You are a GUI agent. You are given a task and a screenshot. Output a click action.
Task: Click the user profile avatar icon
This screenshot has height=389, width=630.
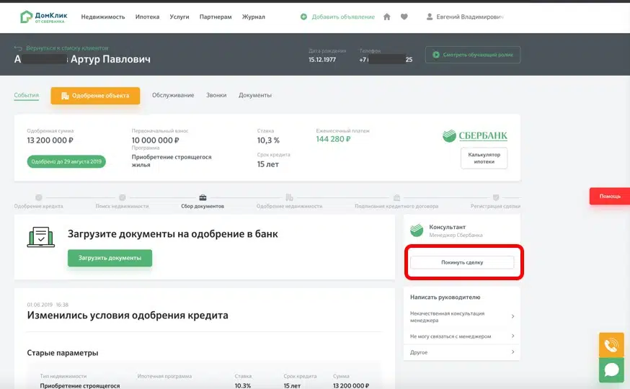[430, 17]
